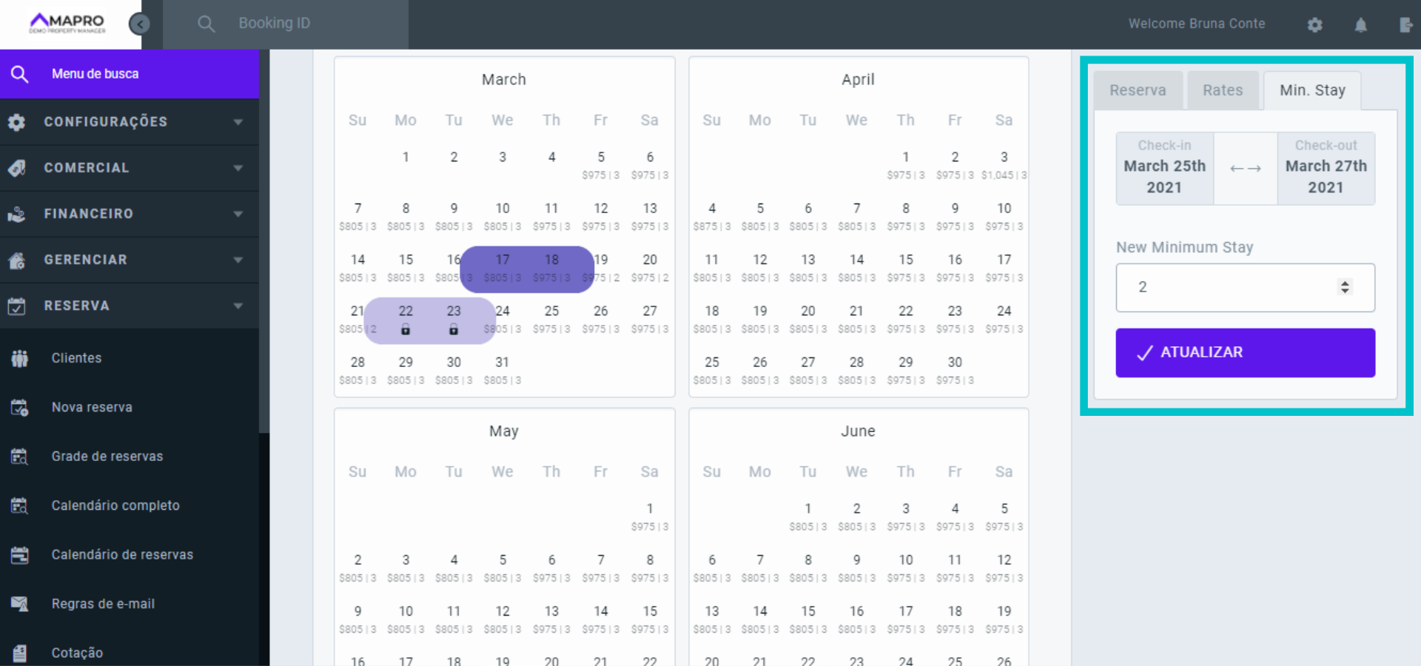Open Grade de reservas in sidebar
This screenshot has width=1421, height=666.
[x=107, y=457]
